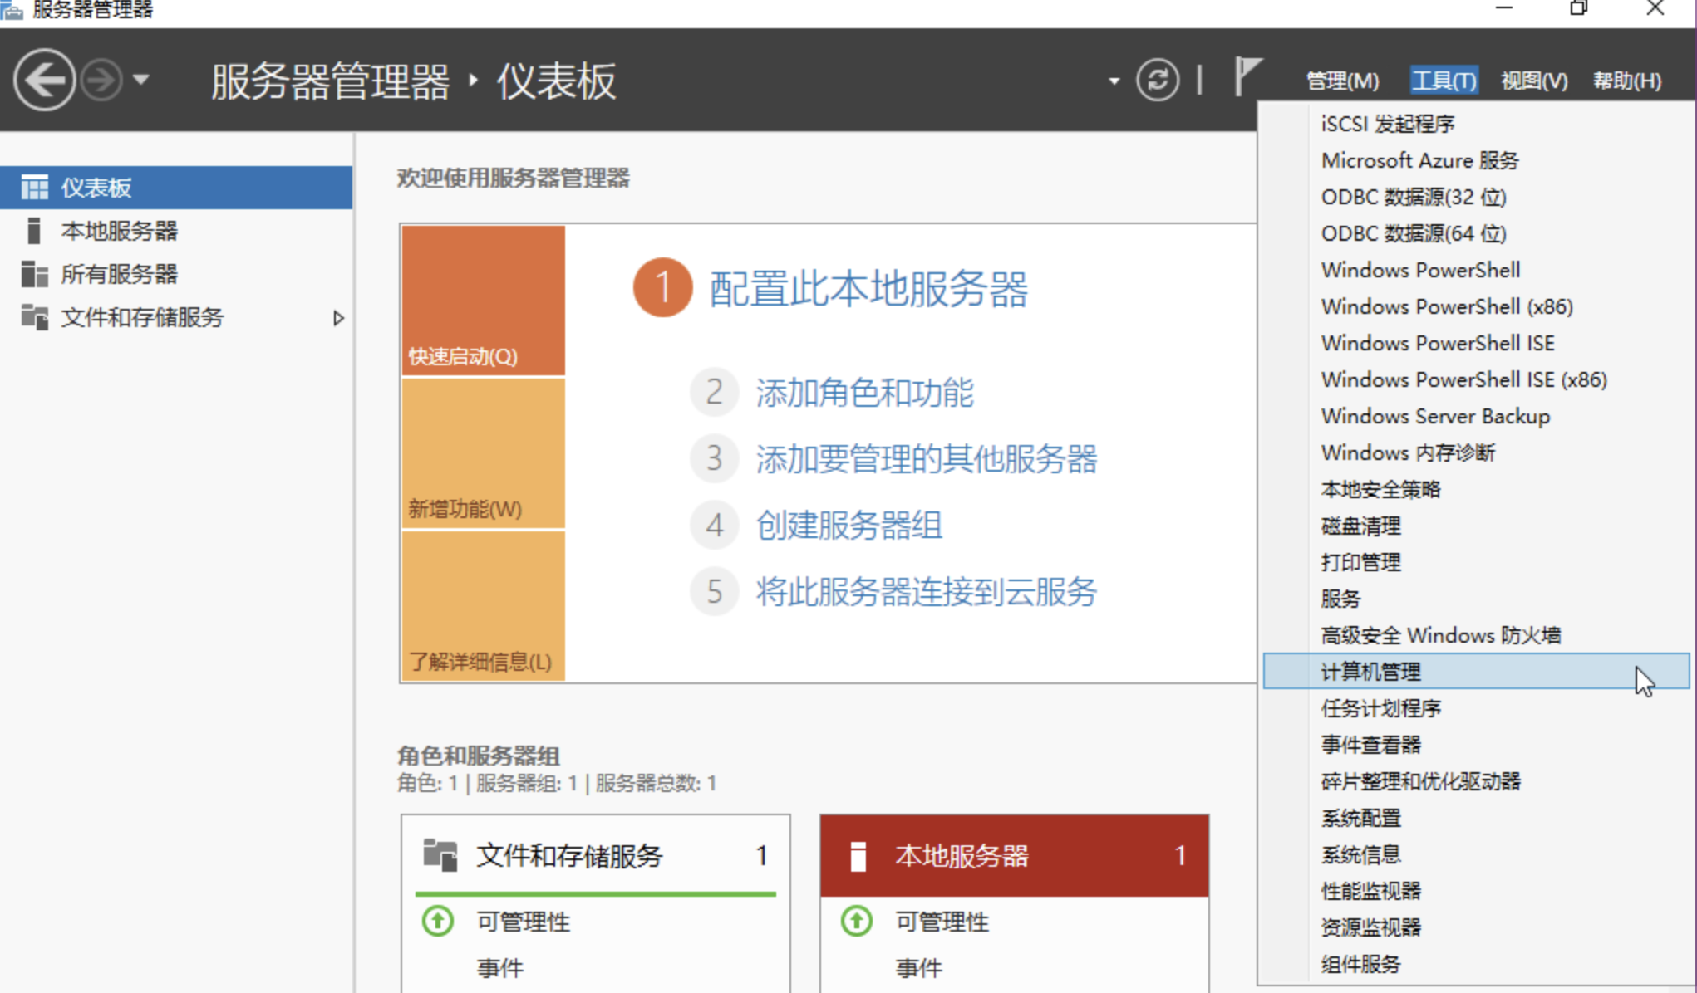This screenshot has width=1697, height=993.
Task: Open 系统配置 from the tools menu
Action: [x=1476, y=818]
